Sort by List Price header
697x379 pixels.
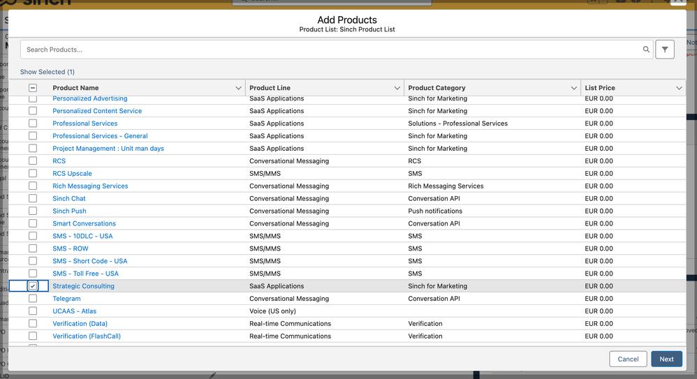coord(600,88)
